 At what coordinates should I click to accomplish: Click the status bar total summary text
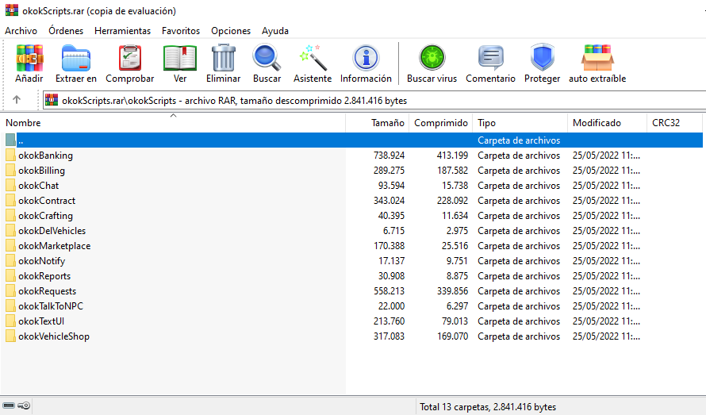tap(488, 407)
